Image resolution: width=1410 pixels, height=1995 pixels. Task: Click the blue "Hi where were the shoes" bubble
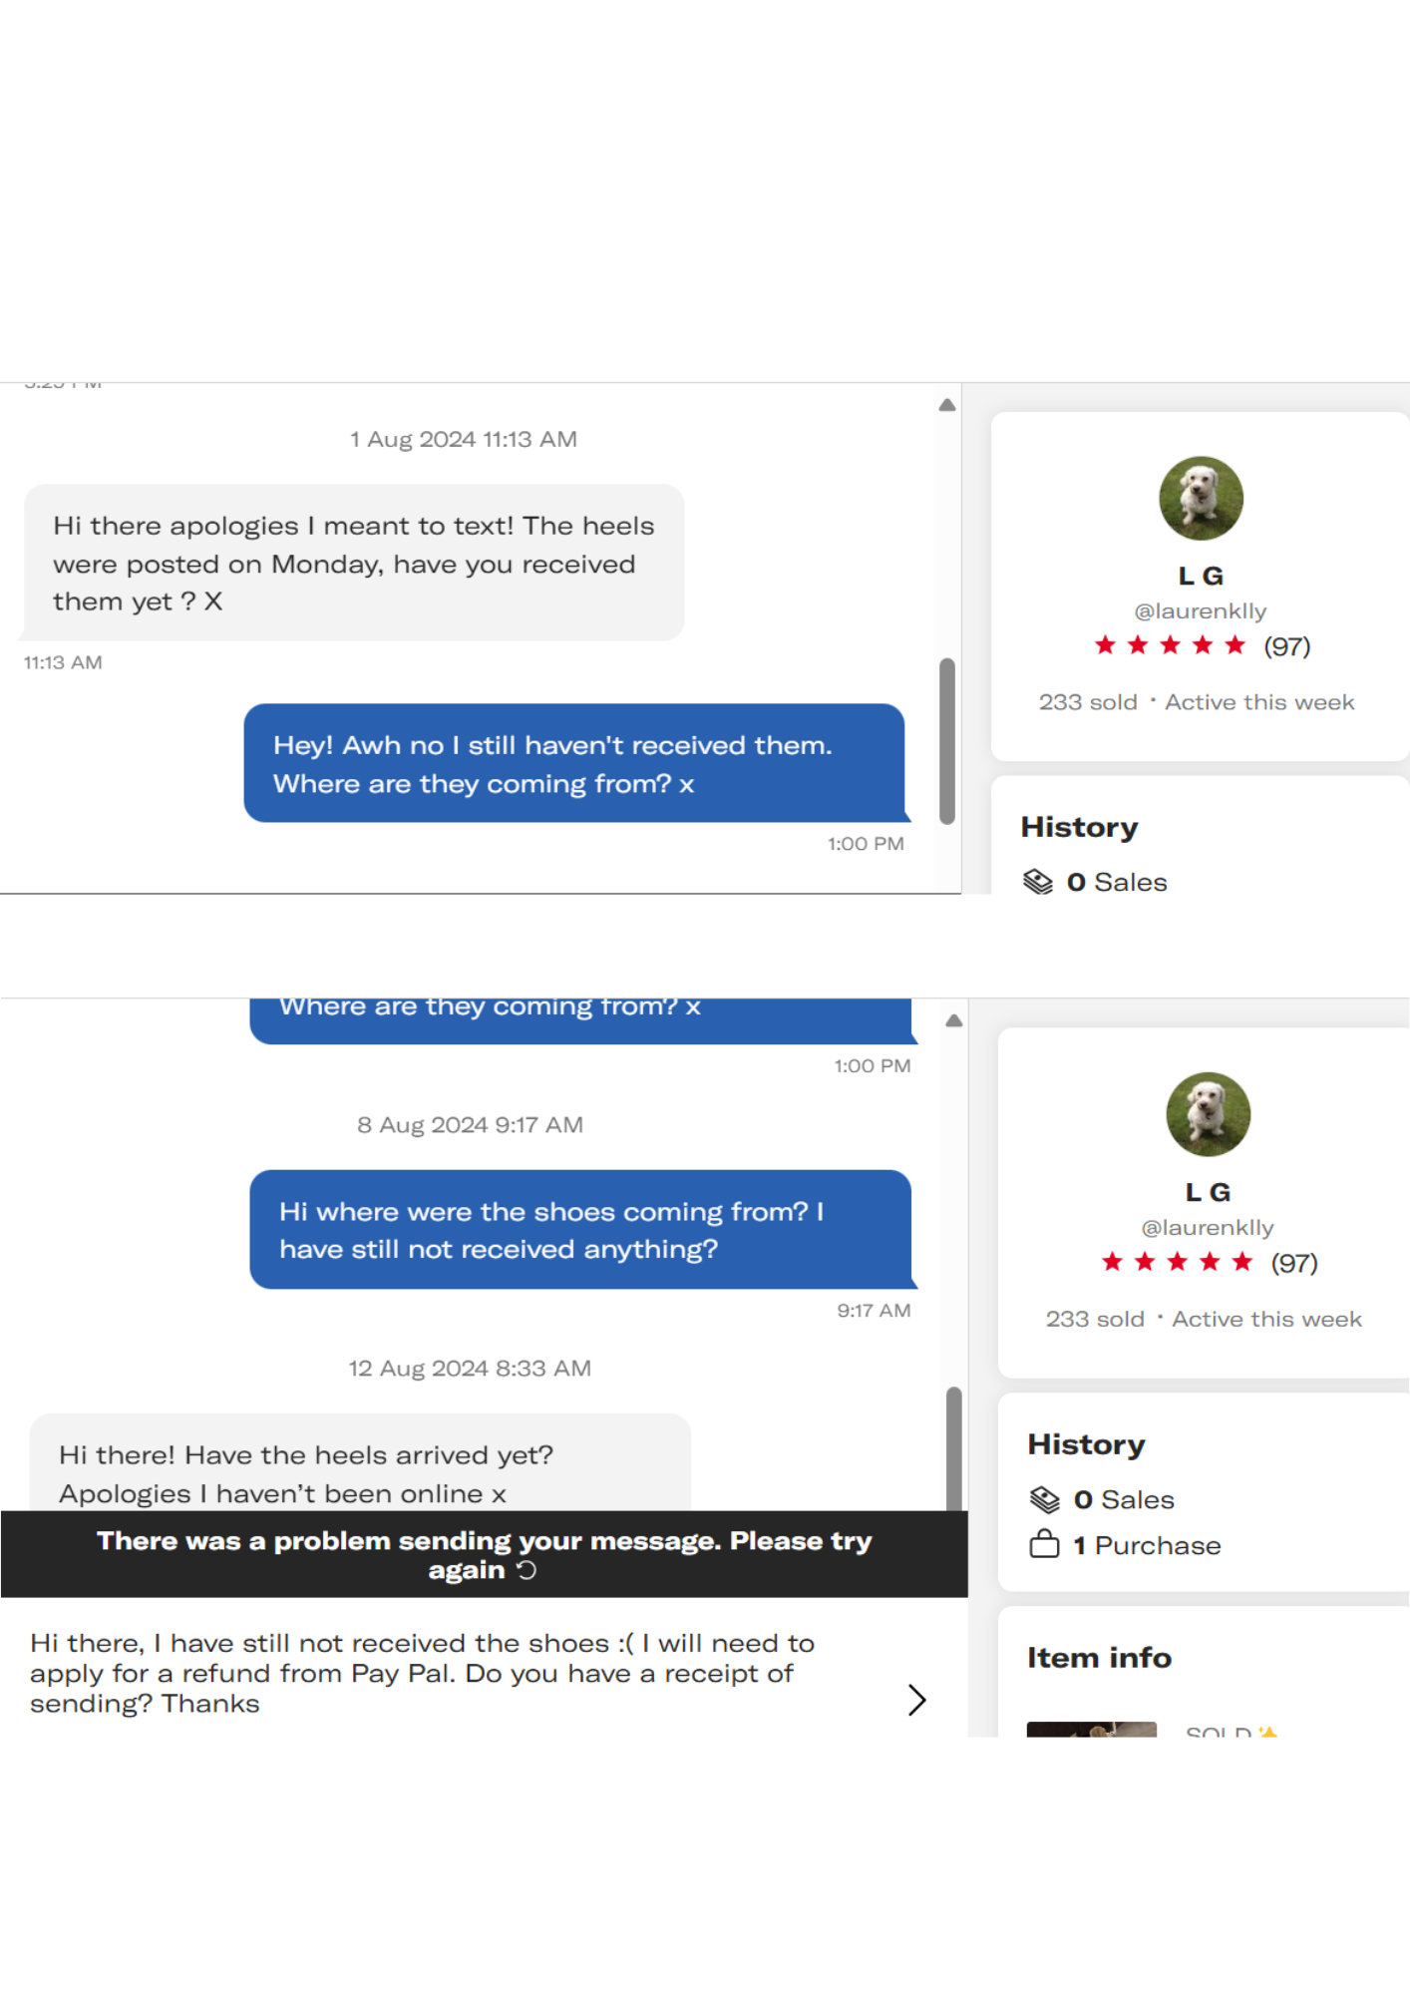point(583,1229)
